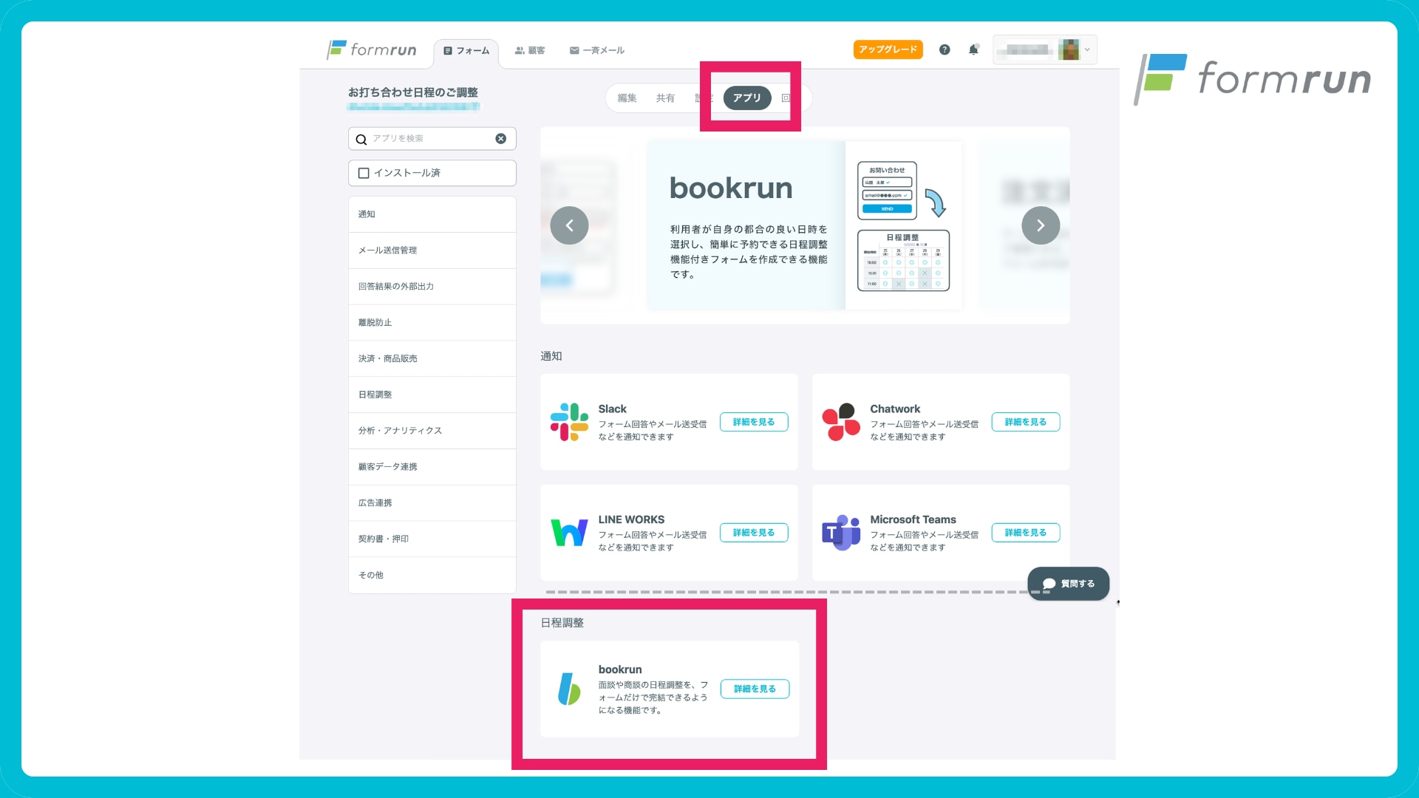The image size is (1419, 798).
Task: Click the Microsoft Teams title text
Action: (913, 519)
